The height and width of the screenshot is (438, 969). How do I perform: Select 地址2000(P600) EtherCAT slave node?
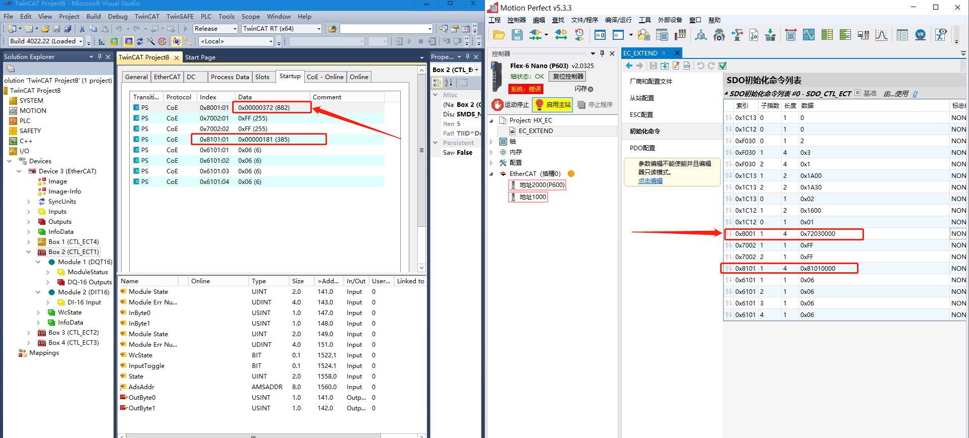point(537,185)
